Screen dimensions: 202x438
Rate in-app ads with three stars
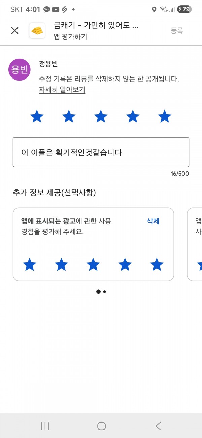click(x=93, y=265)
